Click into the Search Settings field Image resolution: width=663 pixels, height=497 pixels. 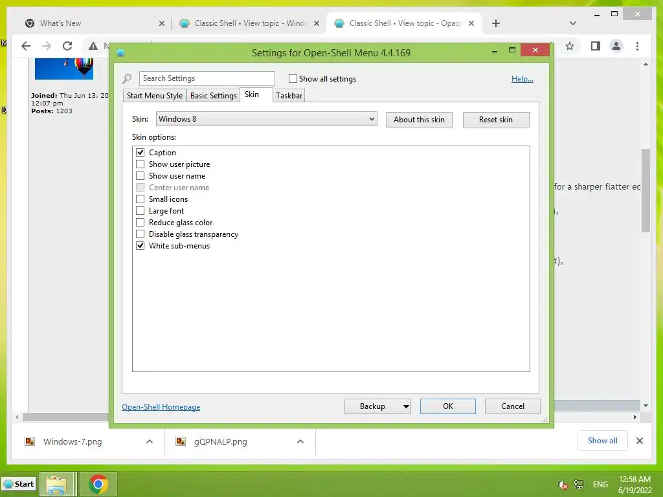pos(207,78)
